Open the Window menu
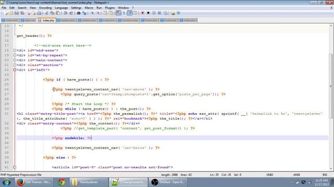The image size is (334, 187). pyautogui.click(x=123, y=8)
